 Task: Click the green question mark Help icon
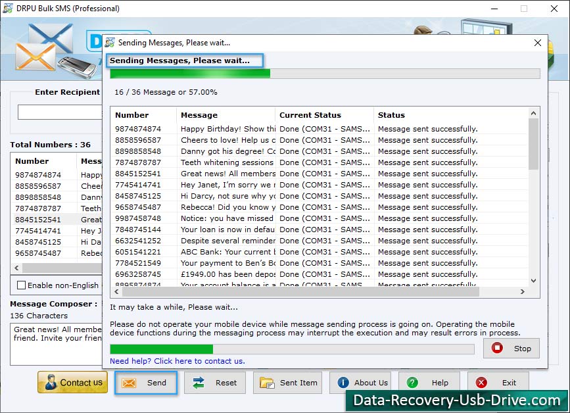(x=412, y=383)
